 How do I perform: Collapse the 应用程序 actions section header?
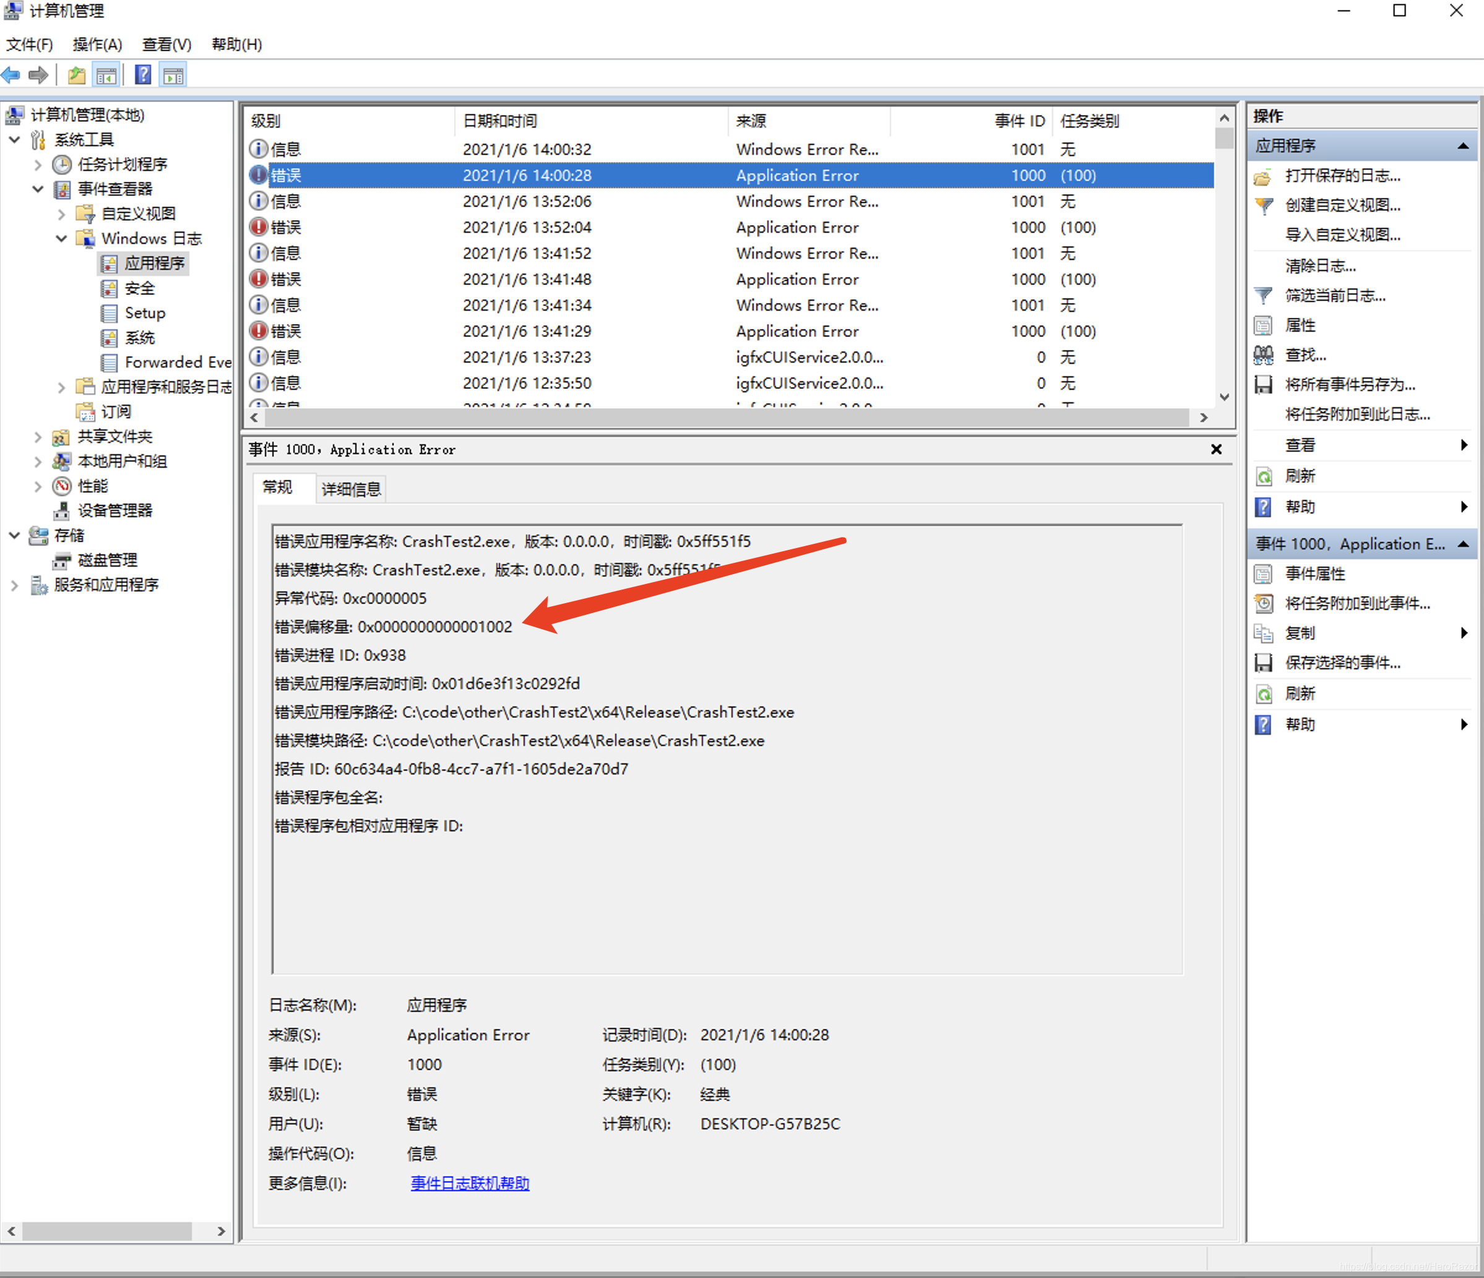(1462, 146)
